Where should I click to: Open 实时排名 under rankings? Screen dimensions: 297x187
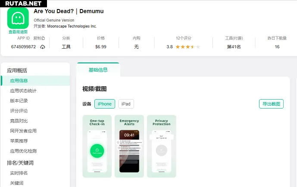[19, 173]
